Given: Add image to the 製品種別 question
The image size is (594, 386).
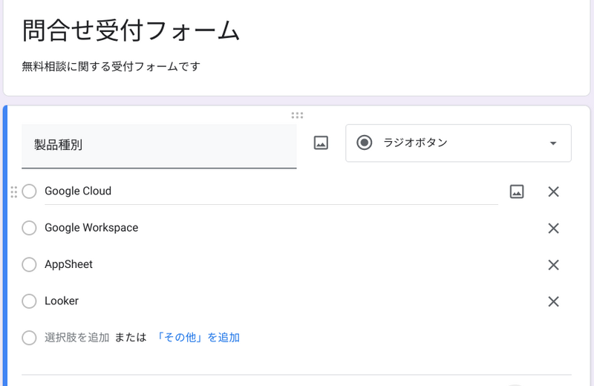Looking at the screenshot, I should coord(321,143).
